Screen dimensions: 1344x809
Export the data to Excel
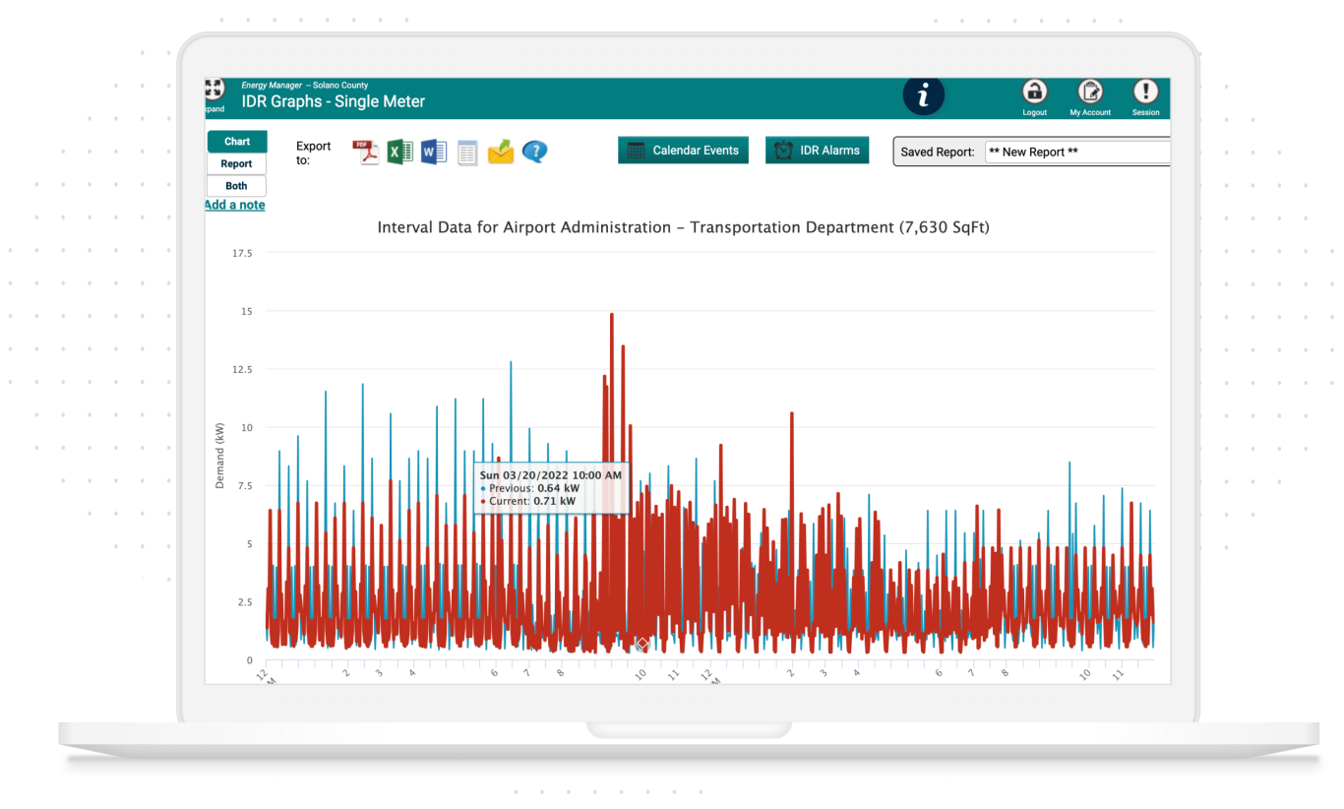pos(399,152)
